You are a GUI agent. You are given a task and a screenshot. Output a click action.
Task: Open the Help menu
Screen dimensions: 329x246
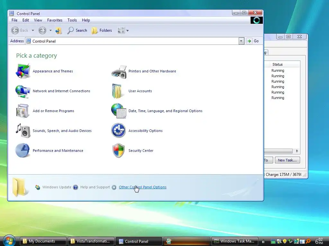click(86, 20)
